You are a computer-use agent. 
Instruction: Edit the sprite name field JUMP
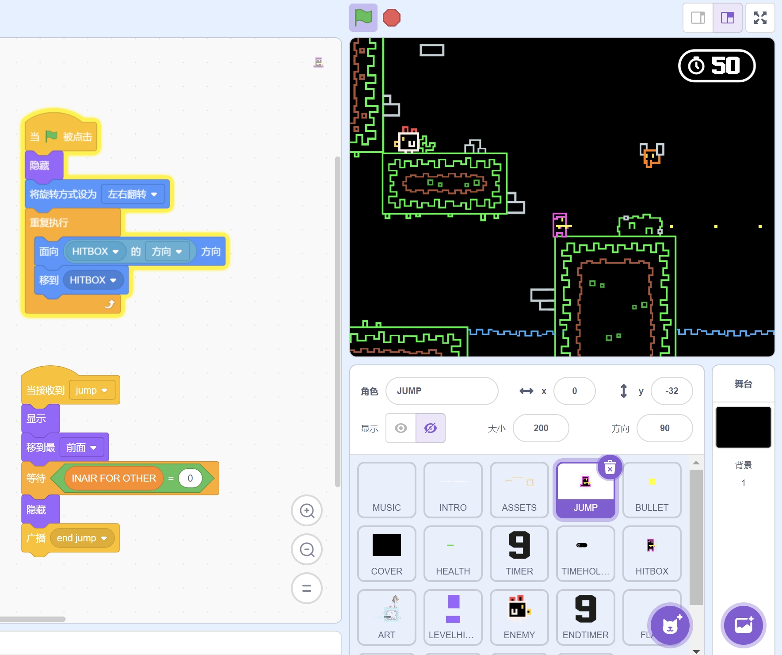pyautogui.click(x=442, y=391)
